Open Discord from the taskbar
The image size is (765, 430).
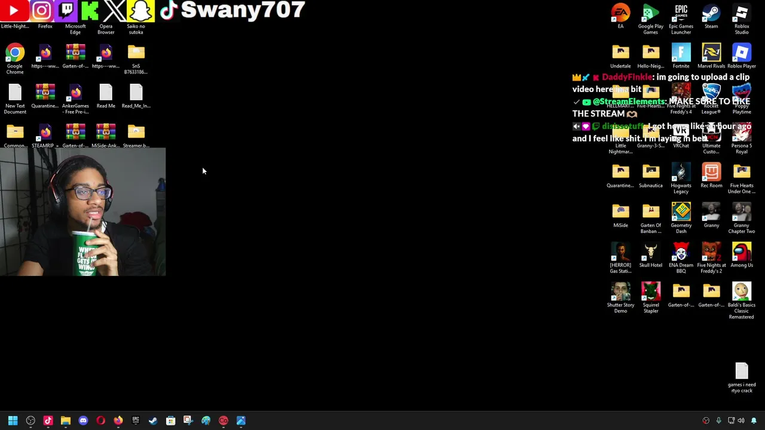(83, 420)
